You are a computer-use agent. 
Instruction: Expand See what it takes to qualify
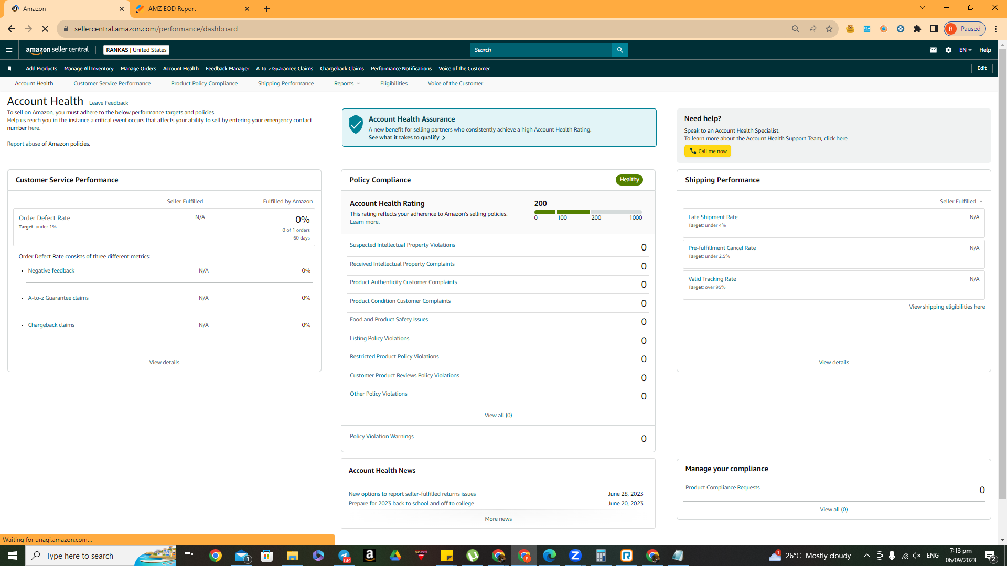point(406,138)
